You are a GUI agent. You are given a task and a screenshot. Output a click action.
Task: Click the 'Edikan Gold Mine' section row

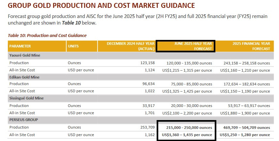141,77
